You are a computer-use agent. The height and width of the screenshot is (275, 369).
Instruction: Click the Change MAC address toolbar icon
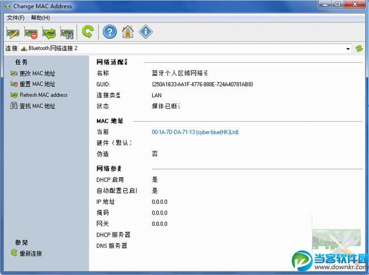pos(12,32)
